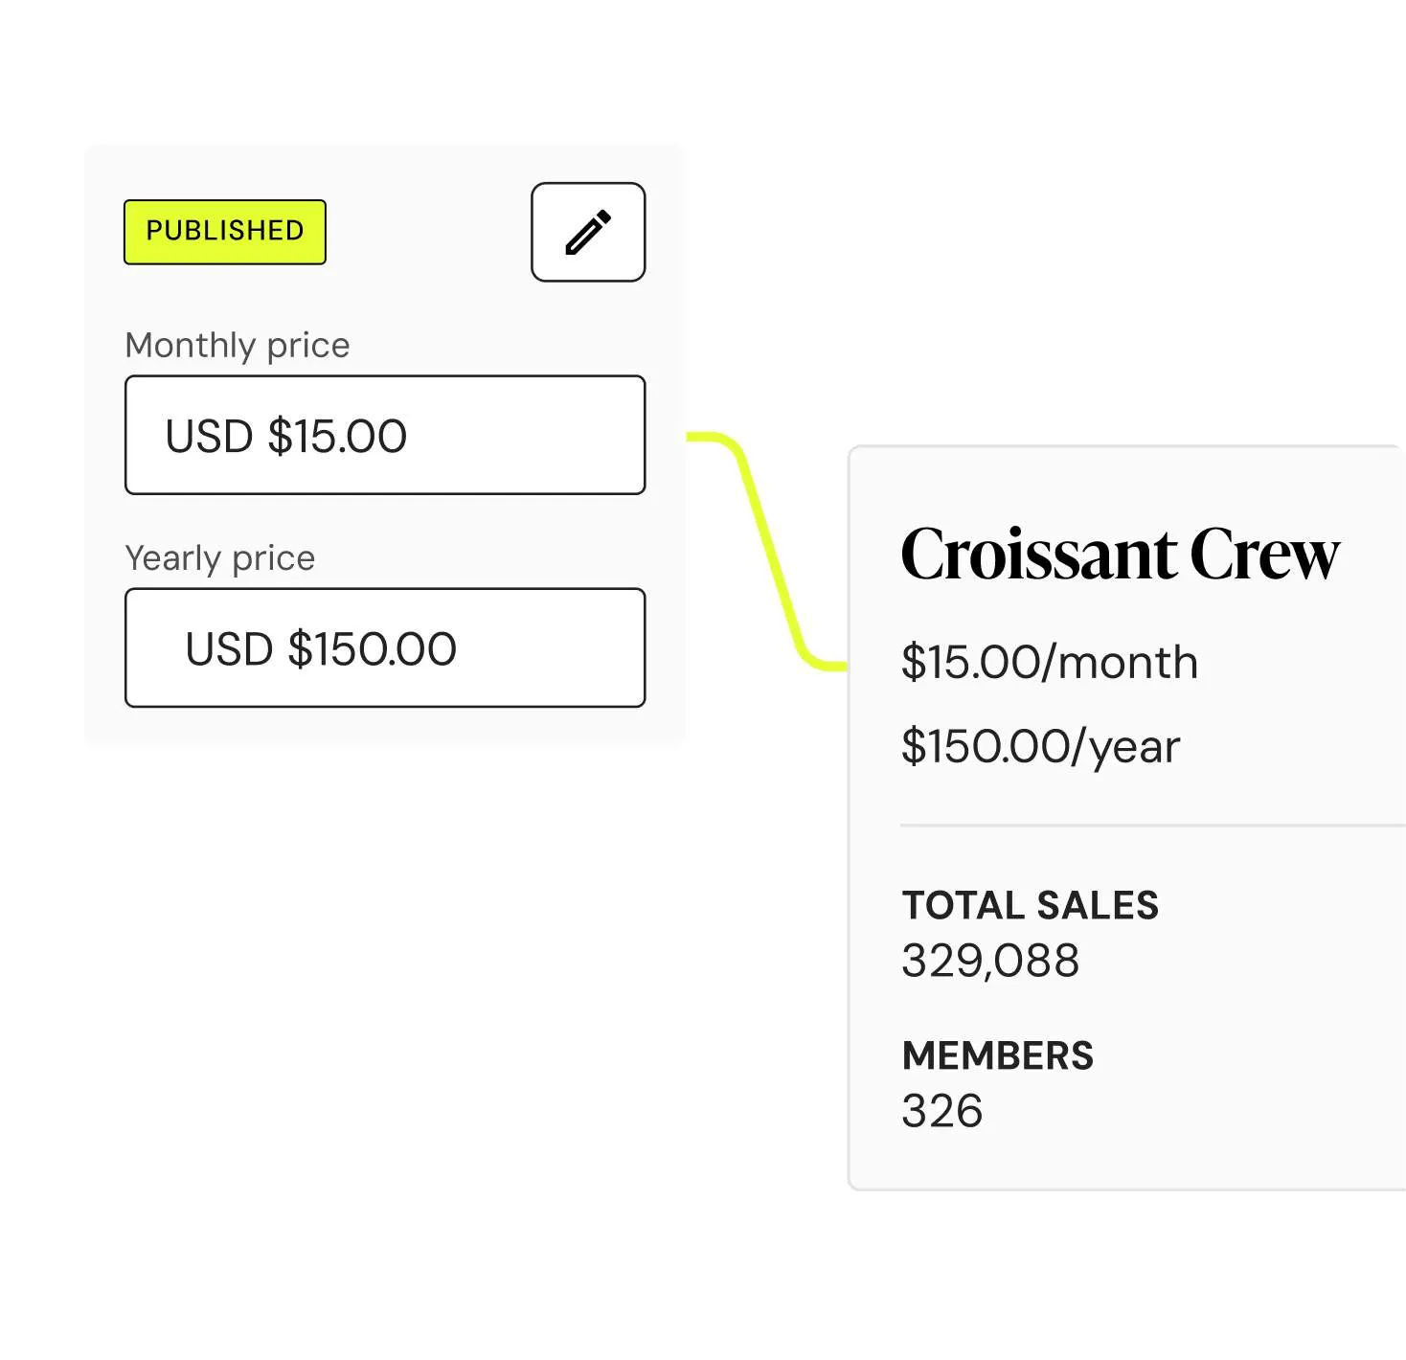The height and width of the screenshot is (1360, 1406).
Task: Click the "Yearly price" label
Action: tap(220, 557)
